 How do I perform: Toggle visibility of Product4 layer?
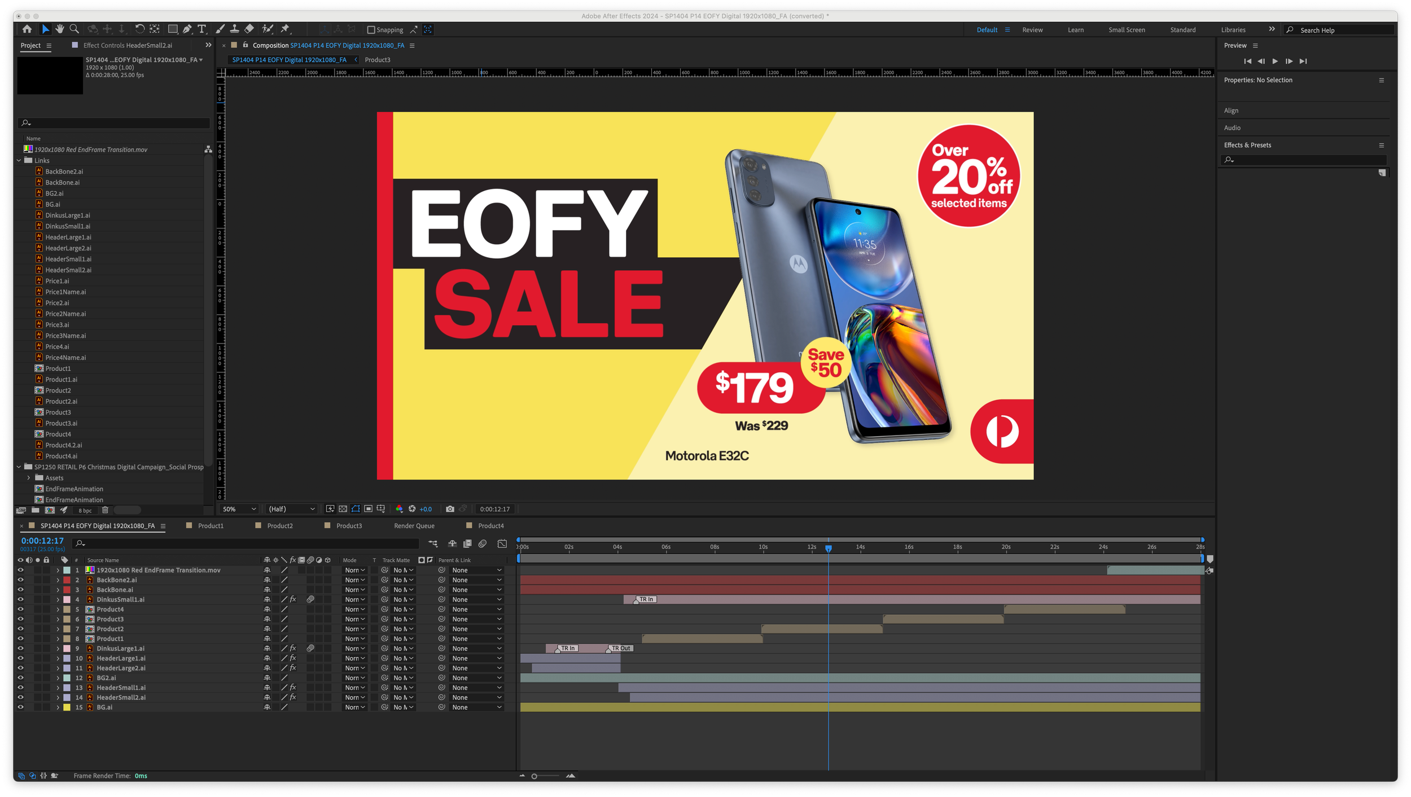coord(20,609)
